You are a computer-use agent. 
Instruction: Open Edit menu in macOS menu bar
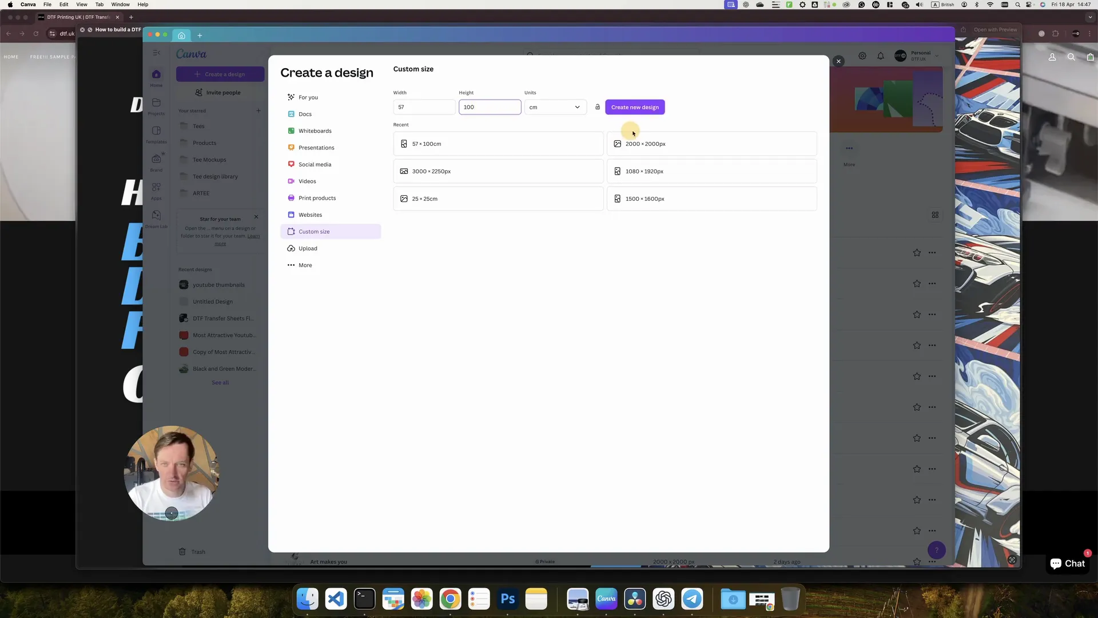64,5
